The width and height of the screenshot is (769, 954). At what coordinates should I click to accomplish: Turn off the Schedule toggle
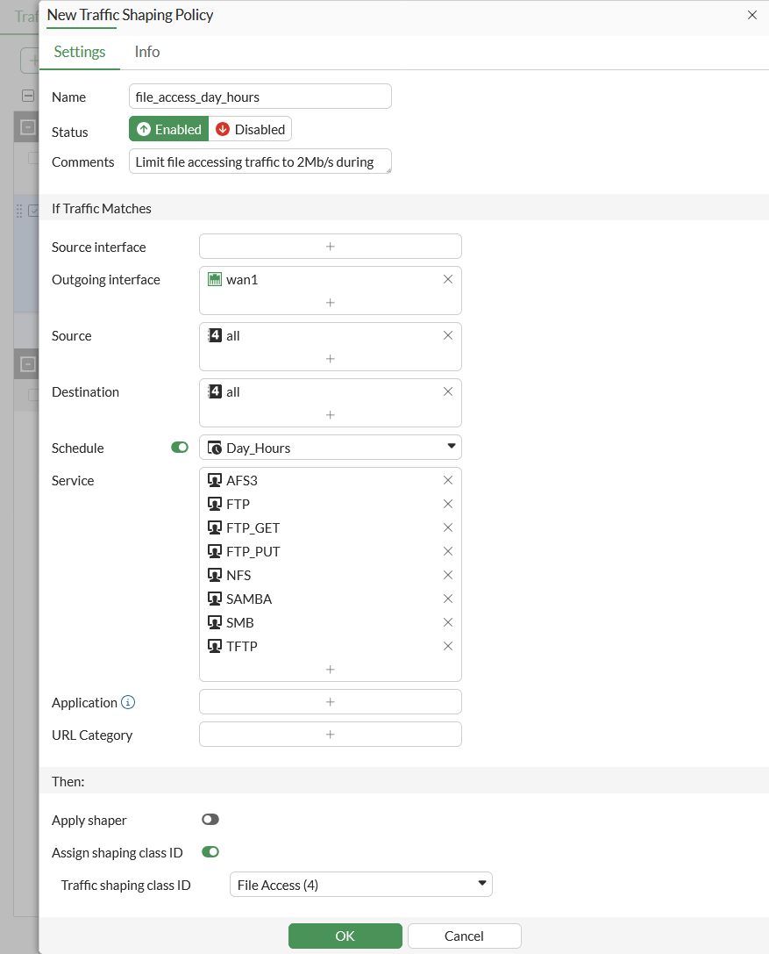click(x=180, y=447)
